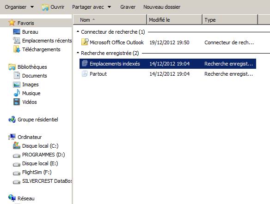Select the Réseau network icon

point(12,198)
